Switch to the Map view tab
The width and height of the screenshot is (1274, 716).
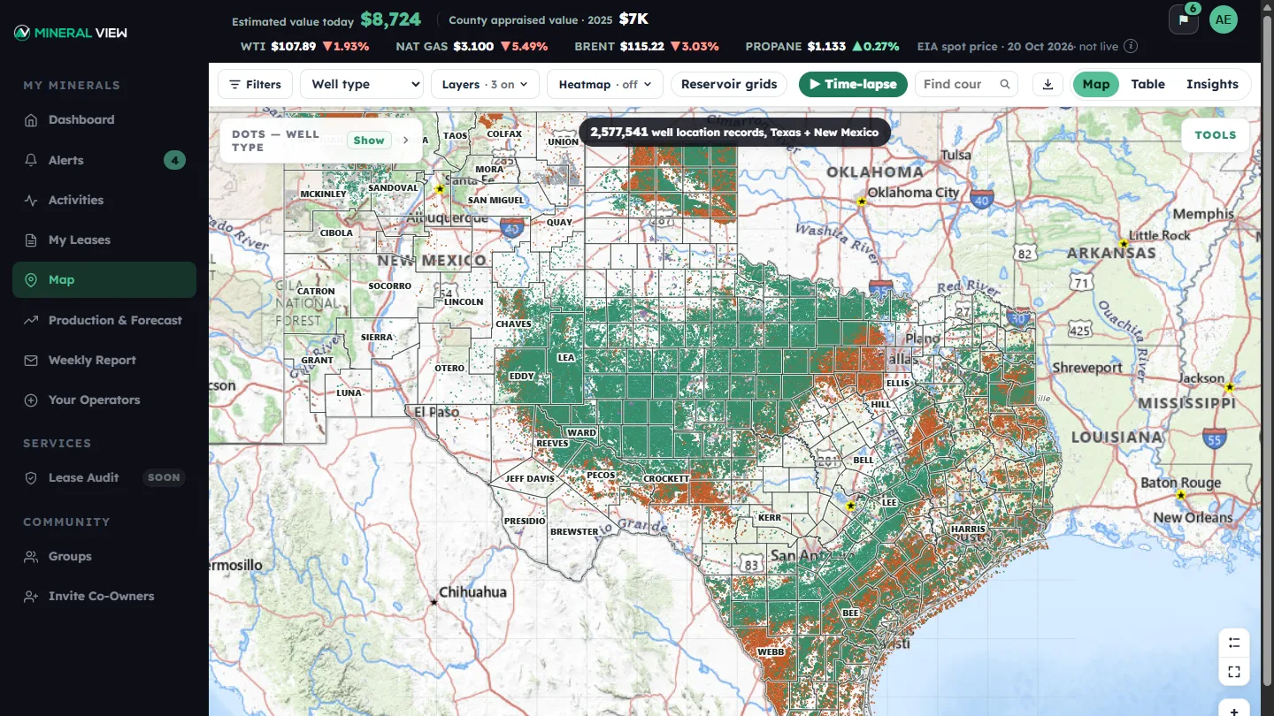1095,84
